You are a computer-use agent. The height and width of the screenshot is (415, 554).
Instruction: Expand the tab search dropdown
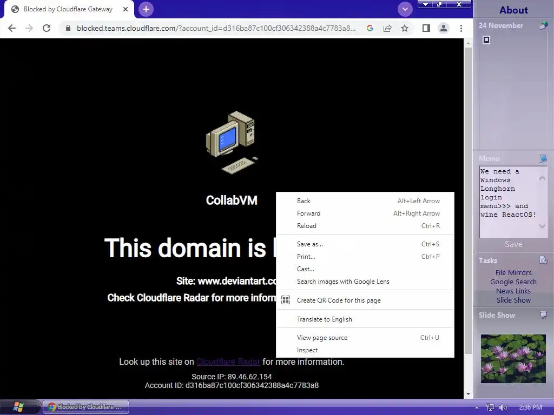click(x=405, y=9)
